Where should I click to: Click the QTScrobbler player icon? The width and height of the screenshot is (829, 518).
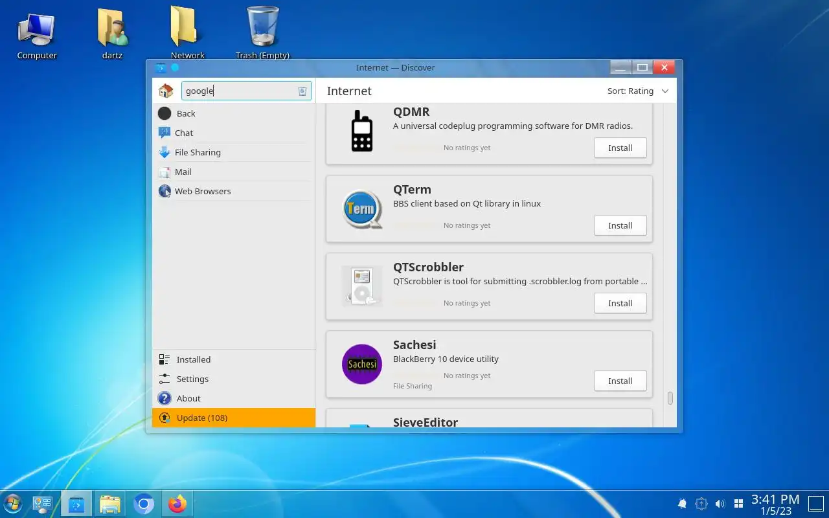coord(361,286)
